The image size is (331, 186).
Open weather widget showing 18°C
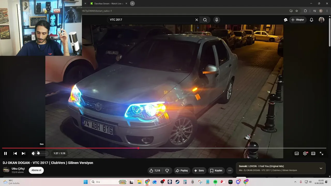coord(12,182)
